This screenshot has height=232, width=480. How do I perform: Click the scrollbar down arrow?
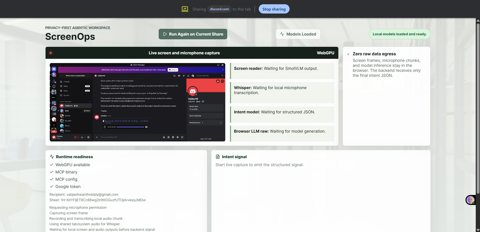coord(478,230)
